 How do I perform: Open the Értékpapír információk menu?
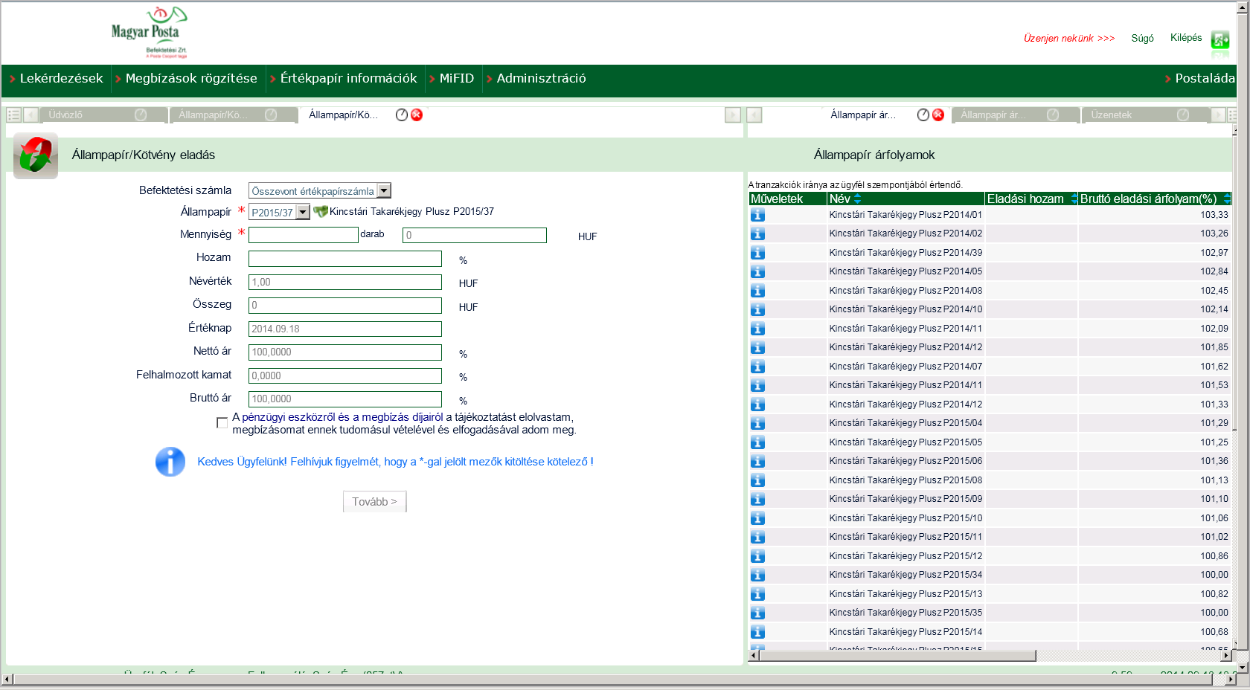348,78
